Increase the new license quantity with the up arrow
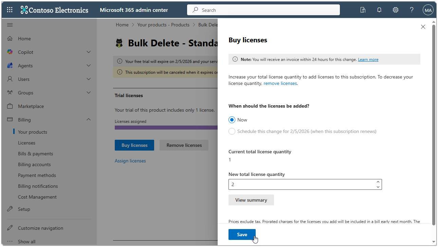This screenshot has width=438, height=247. pyautogui.click(x=378, y=182)
